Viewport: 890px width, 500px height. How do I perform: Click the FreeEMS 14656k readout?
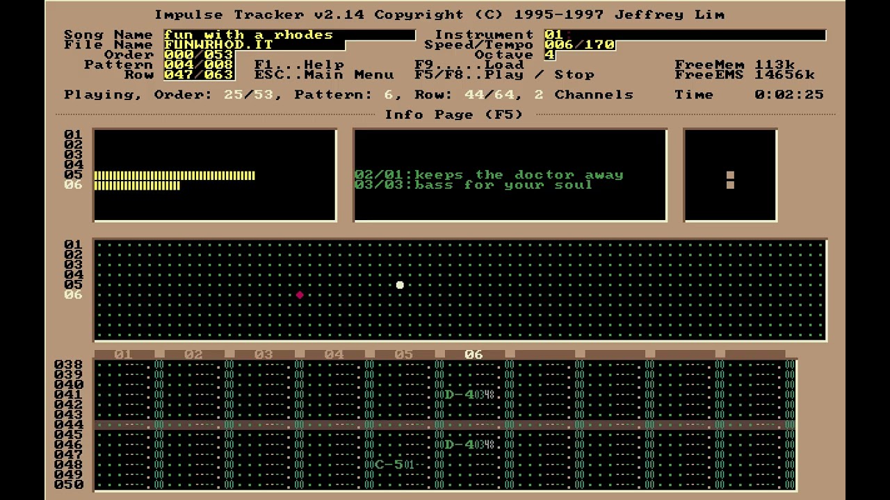point(745,75)
